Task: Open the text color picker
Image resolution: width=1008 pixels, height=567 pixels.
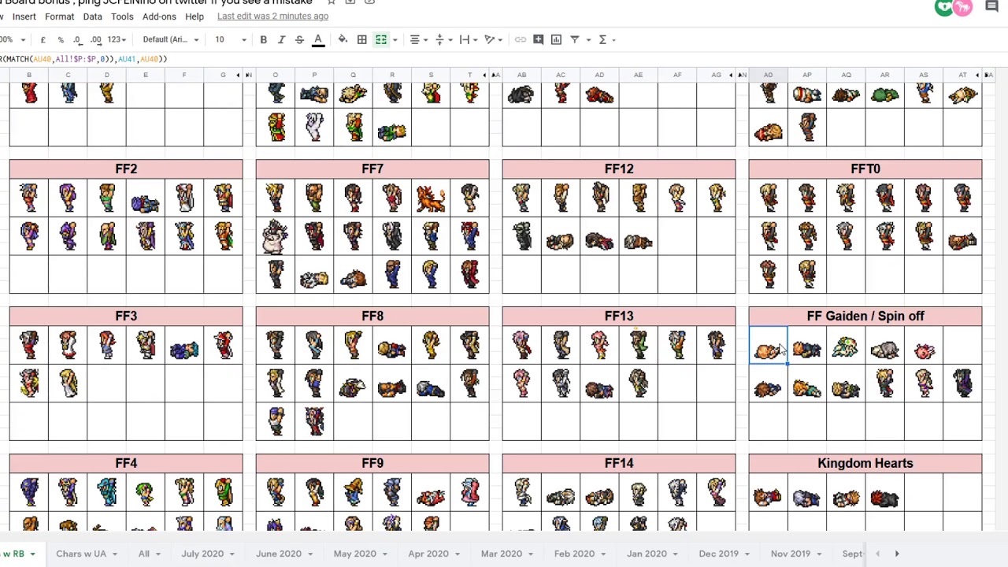Action: [x=318, y=39]
